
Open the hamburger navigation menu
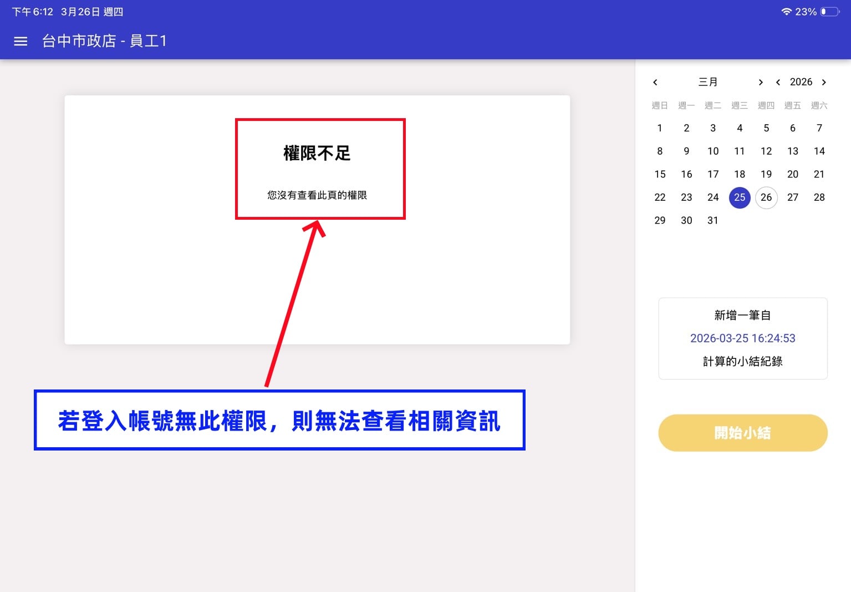[21, 41]
